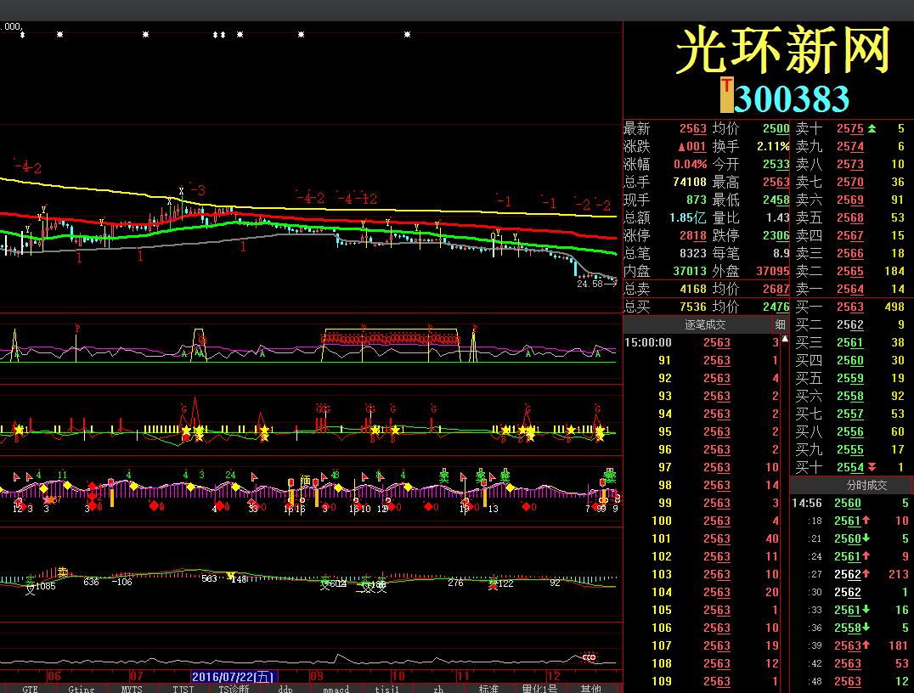Click the 分时成交 panel header
The image size is (914, 693).
(x=851, y=485)
